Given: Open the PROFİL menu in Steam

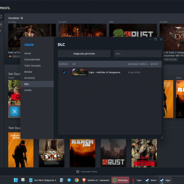Looking at the screenshot, I should click(5, 8).
